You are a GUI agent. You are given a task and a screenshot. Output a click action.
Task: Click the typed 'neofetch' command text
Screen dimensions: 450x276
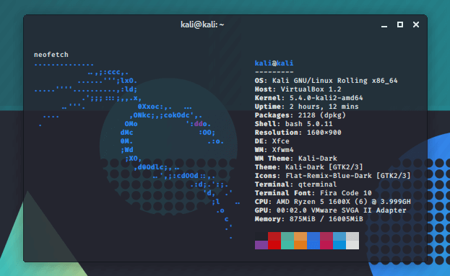point(51,54)
